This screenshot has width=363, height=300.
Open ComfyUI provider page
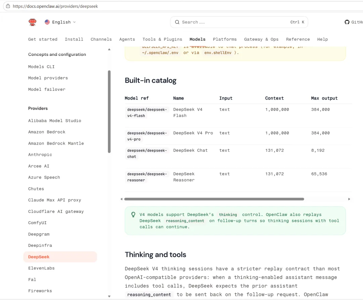click(x=37, y=223)
